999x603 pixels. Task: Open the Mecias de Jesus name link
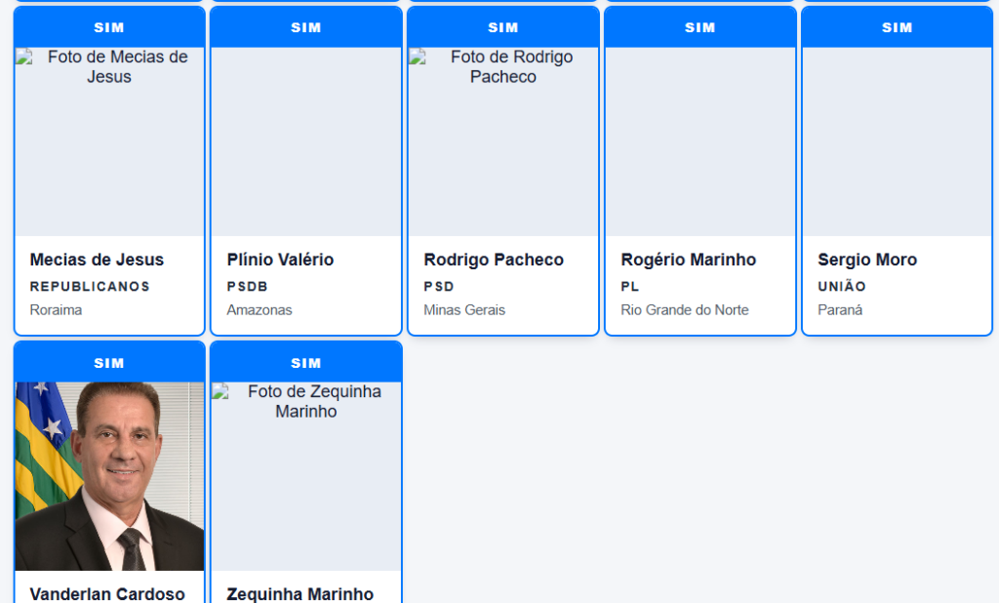97,260
